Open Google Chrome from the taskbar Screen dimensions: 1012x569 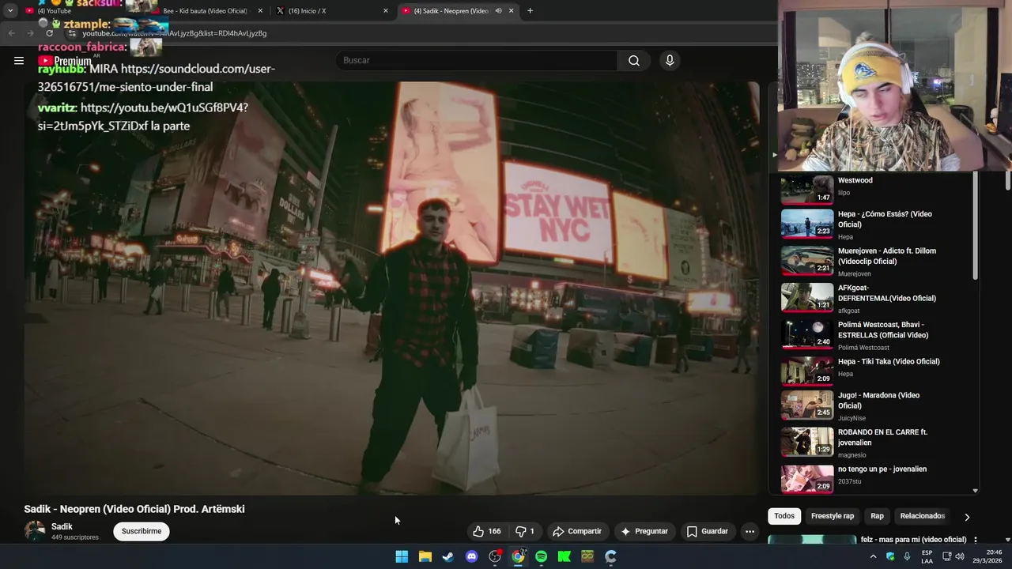pos(518,556)
